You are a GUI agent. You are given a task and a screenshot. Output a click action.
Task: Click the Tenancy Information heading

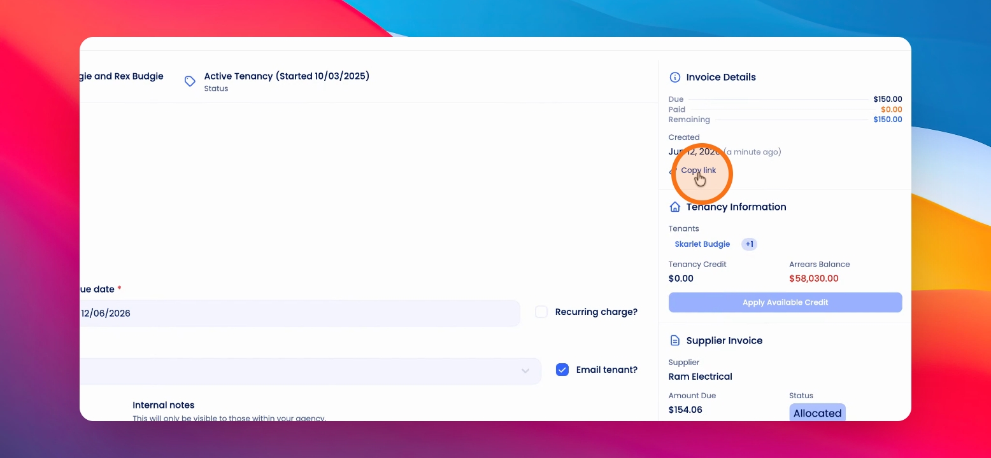[x=736, y=207]
